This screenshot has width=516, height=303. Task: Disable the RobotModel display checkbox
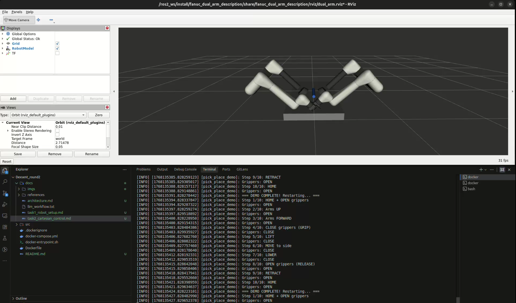pos(57,49)
